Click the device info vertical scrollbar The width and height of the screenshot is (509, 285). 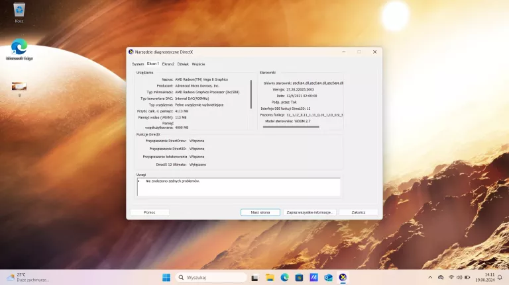251,94
